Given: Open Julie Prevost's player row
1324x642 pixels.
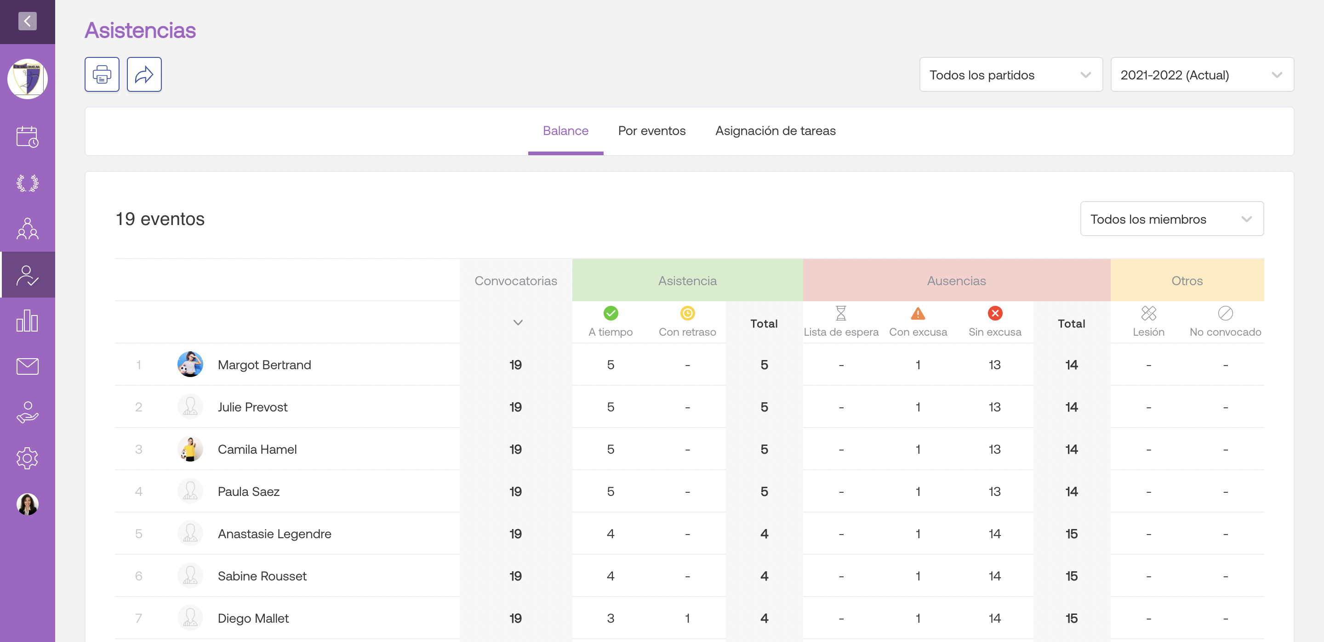Looking at the screenshot, I should (x=689, y=407).
